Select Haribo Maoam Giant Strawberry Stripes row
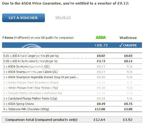Viewport: 144px width, 127px height. pyautogui.click(x=72, y=82)
